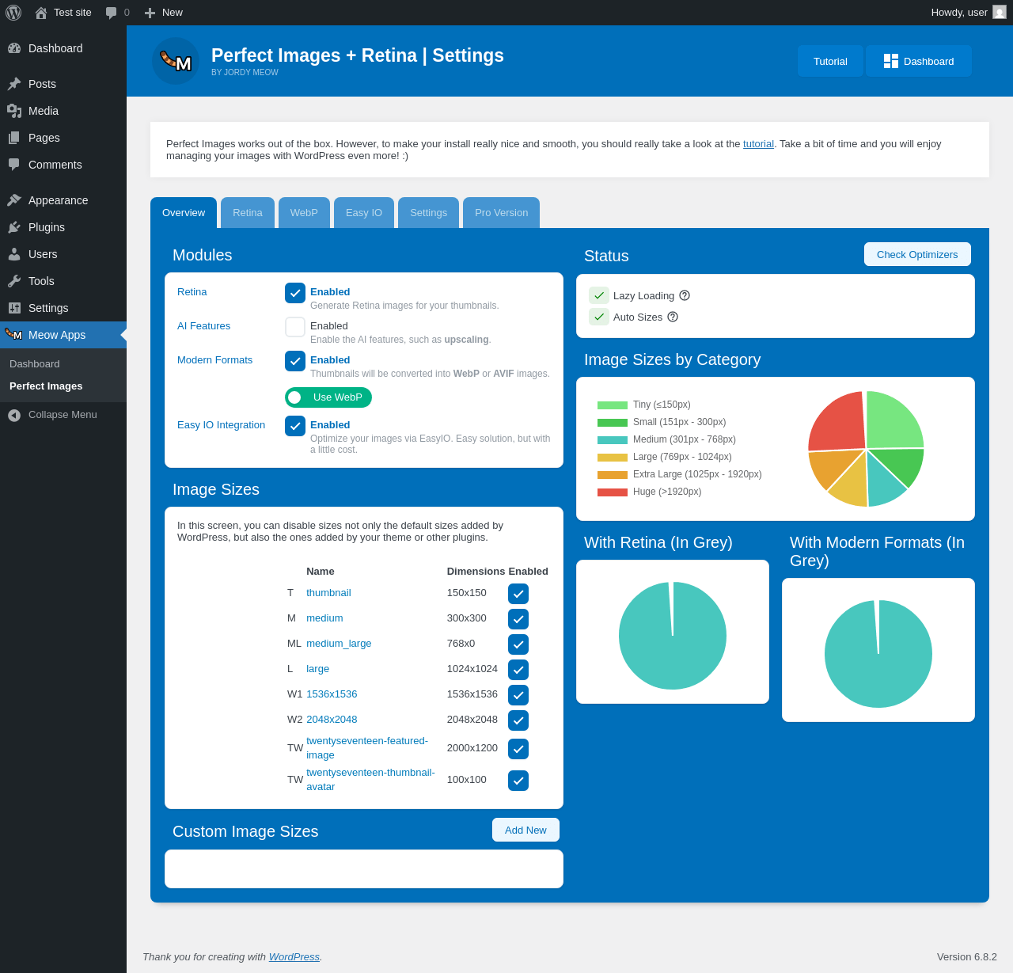Click the Comments icon in sidebar
The image size is (1013, 973).
(14, 165)
